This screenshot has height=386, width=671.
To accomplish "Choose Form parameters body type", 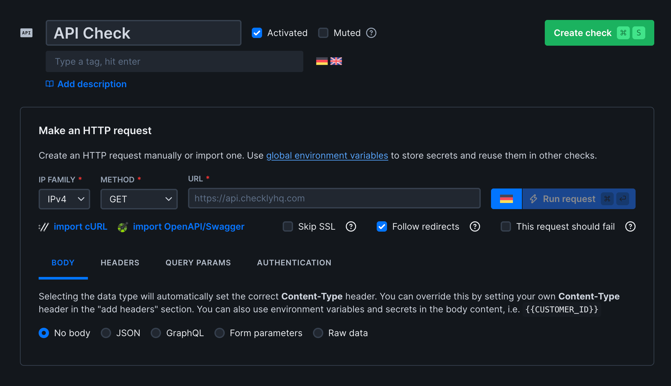I will [x=220, y=333].
